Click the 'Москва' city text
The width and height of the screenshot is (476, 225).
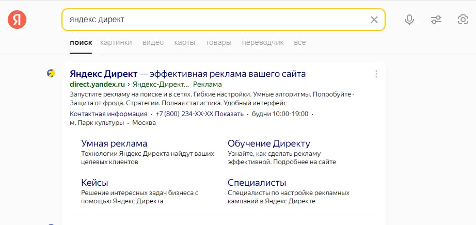coord(144,123)
